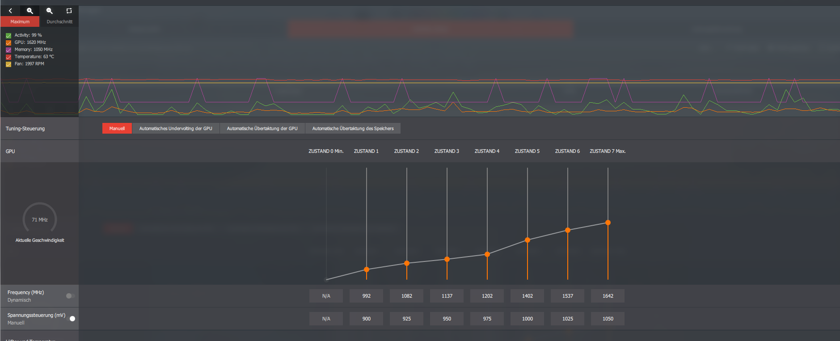
Task: Click the frequency field showing 1202
Action: point(487,296)
